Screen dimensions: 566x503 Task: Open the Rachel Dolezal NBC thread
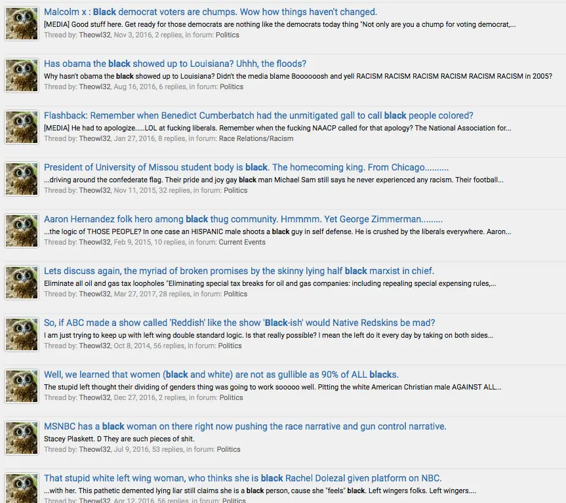coord(243,478)
